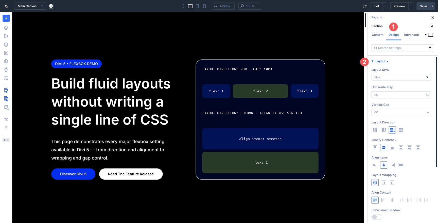Click the Vertical Gap input field
The height and width of the screenshot is (223, 438).
coord(401,112)
